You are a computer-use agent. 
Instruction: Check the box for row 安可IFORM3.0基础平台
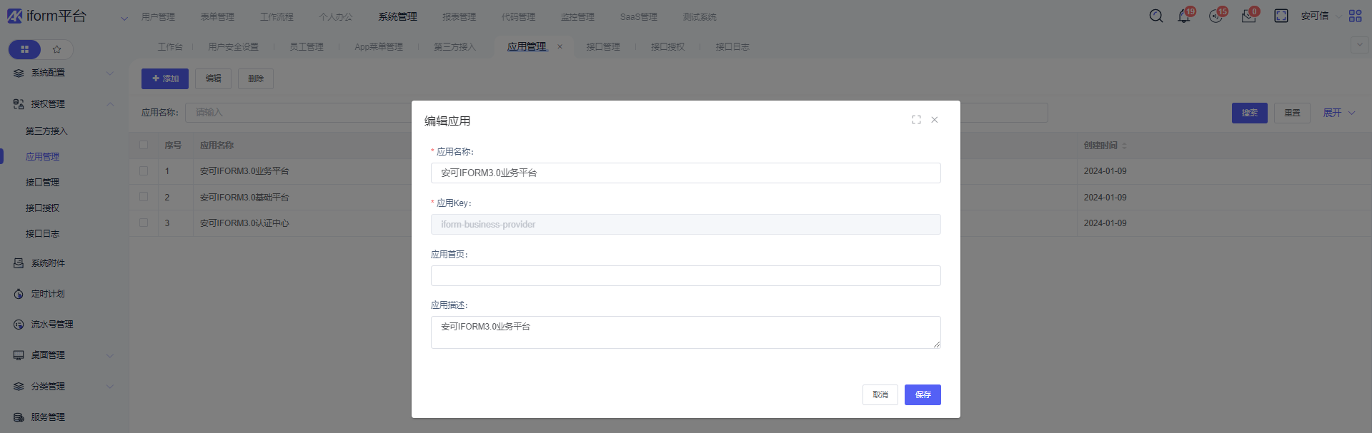point(144,197)
